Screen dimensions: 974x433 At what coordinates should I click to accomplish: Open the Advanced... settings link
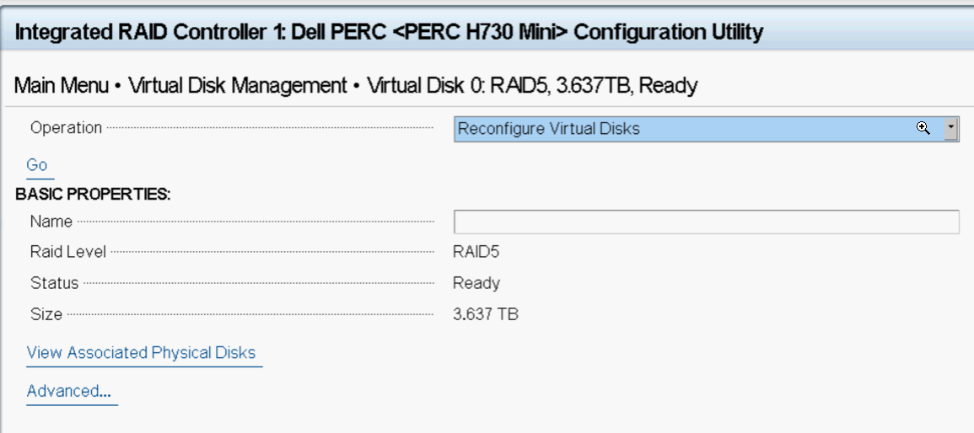point(68,392)
